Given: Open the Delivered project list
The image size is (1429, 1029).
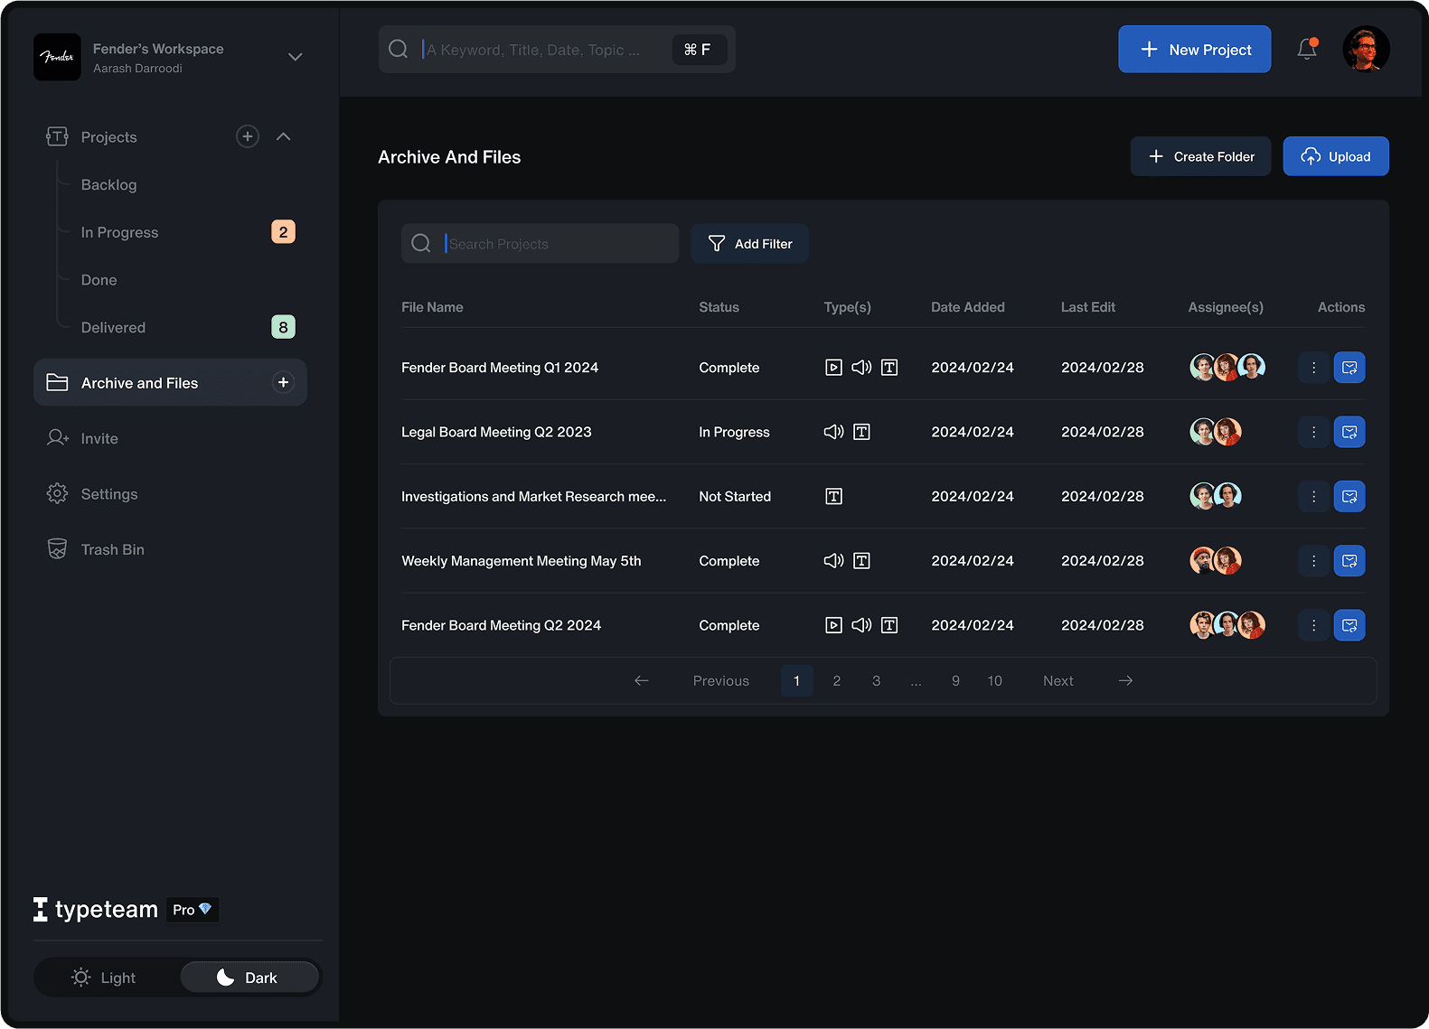Looking at the screenshot, I should coord(113,327).
